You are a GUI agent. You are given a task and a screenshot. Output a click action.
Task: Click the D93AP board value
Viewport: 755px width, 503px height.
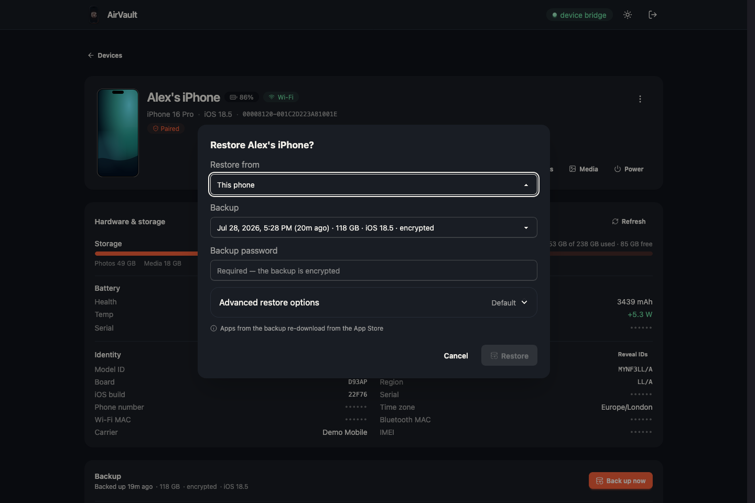click(x=358, y=382)
